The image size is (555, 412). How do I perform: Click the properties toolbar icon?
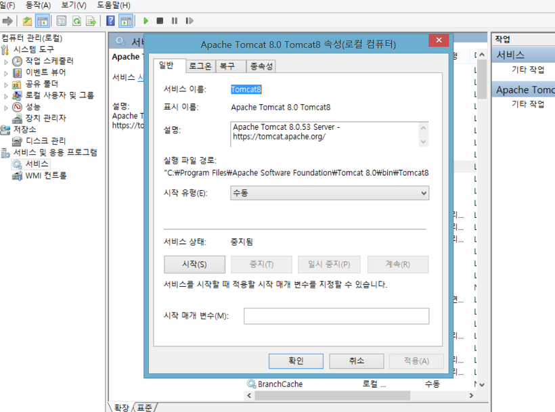62,21
